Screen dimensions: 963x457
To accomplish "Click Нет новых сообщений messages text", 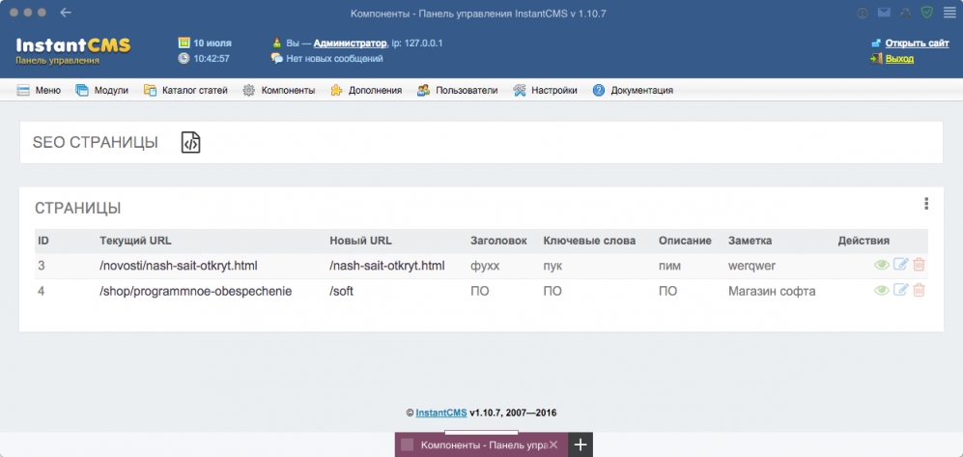I will [335, 58].
